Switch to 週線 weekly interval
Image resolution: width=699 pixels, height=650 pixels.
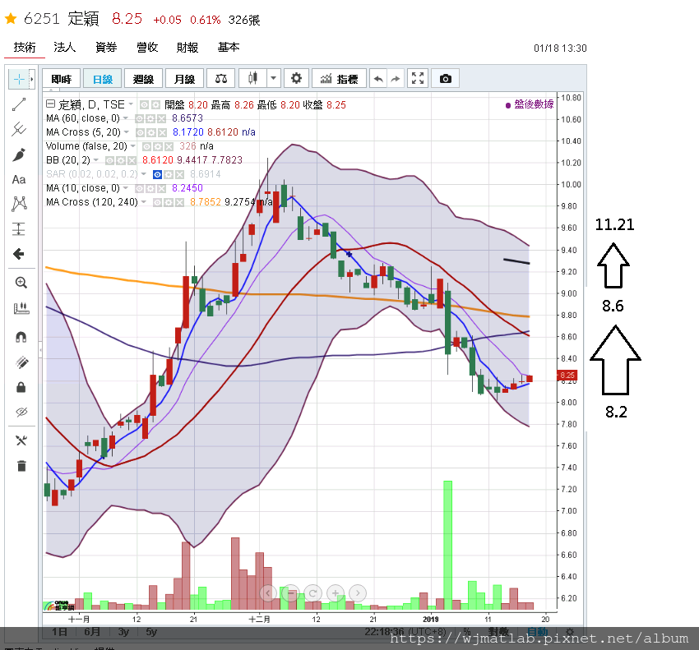point(144,79)
